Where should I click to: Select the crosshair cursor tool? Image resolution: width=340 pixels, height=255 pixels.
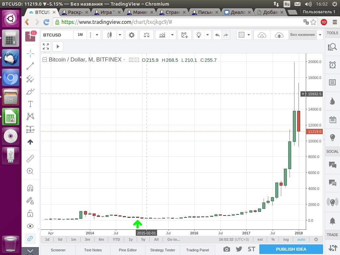(x=30, y=53)
